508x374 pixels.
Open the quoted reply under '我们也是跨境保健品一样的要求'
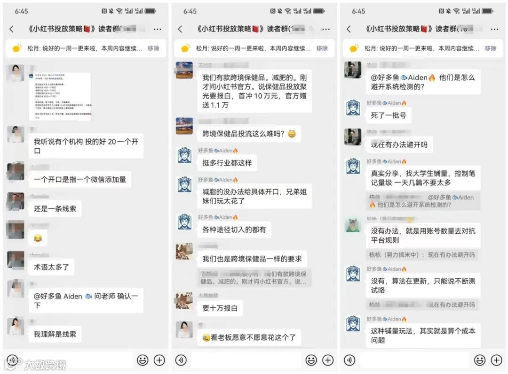coord(254,278)
